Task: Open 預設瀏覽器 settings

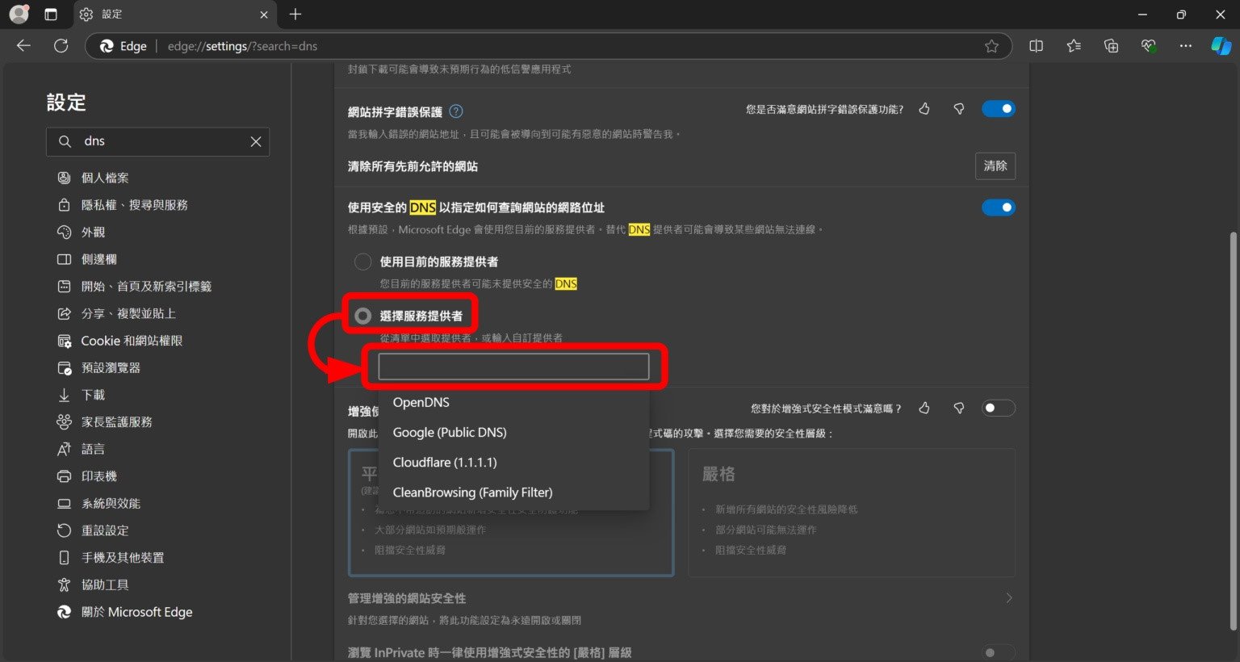Action: (x=111, y=367)
